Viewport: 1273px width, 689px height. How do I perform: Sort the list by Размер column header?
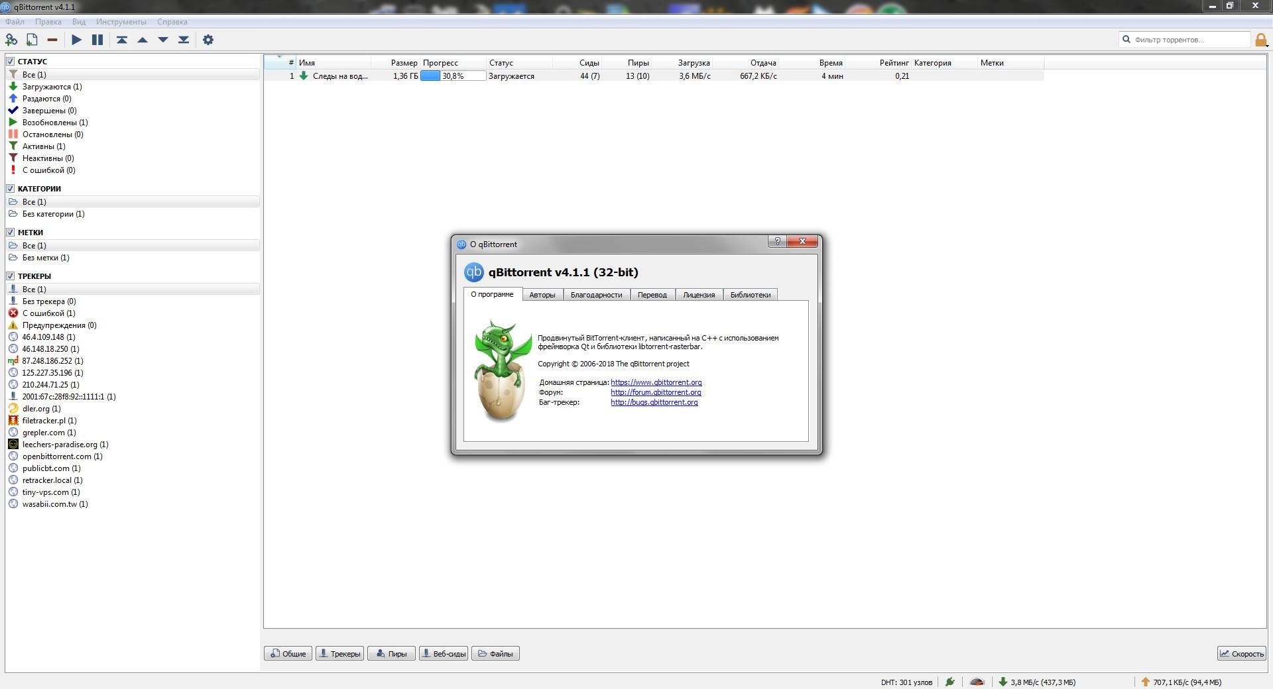(396, 63)
